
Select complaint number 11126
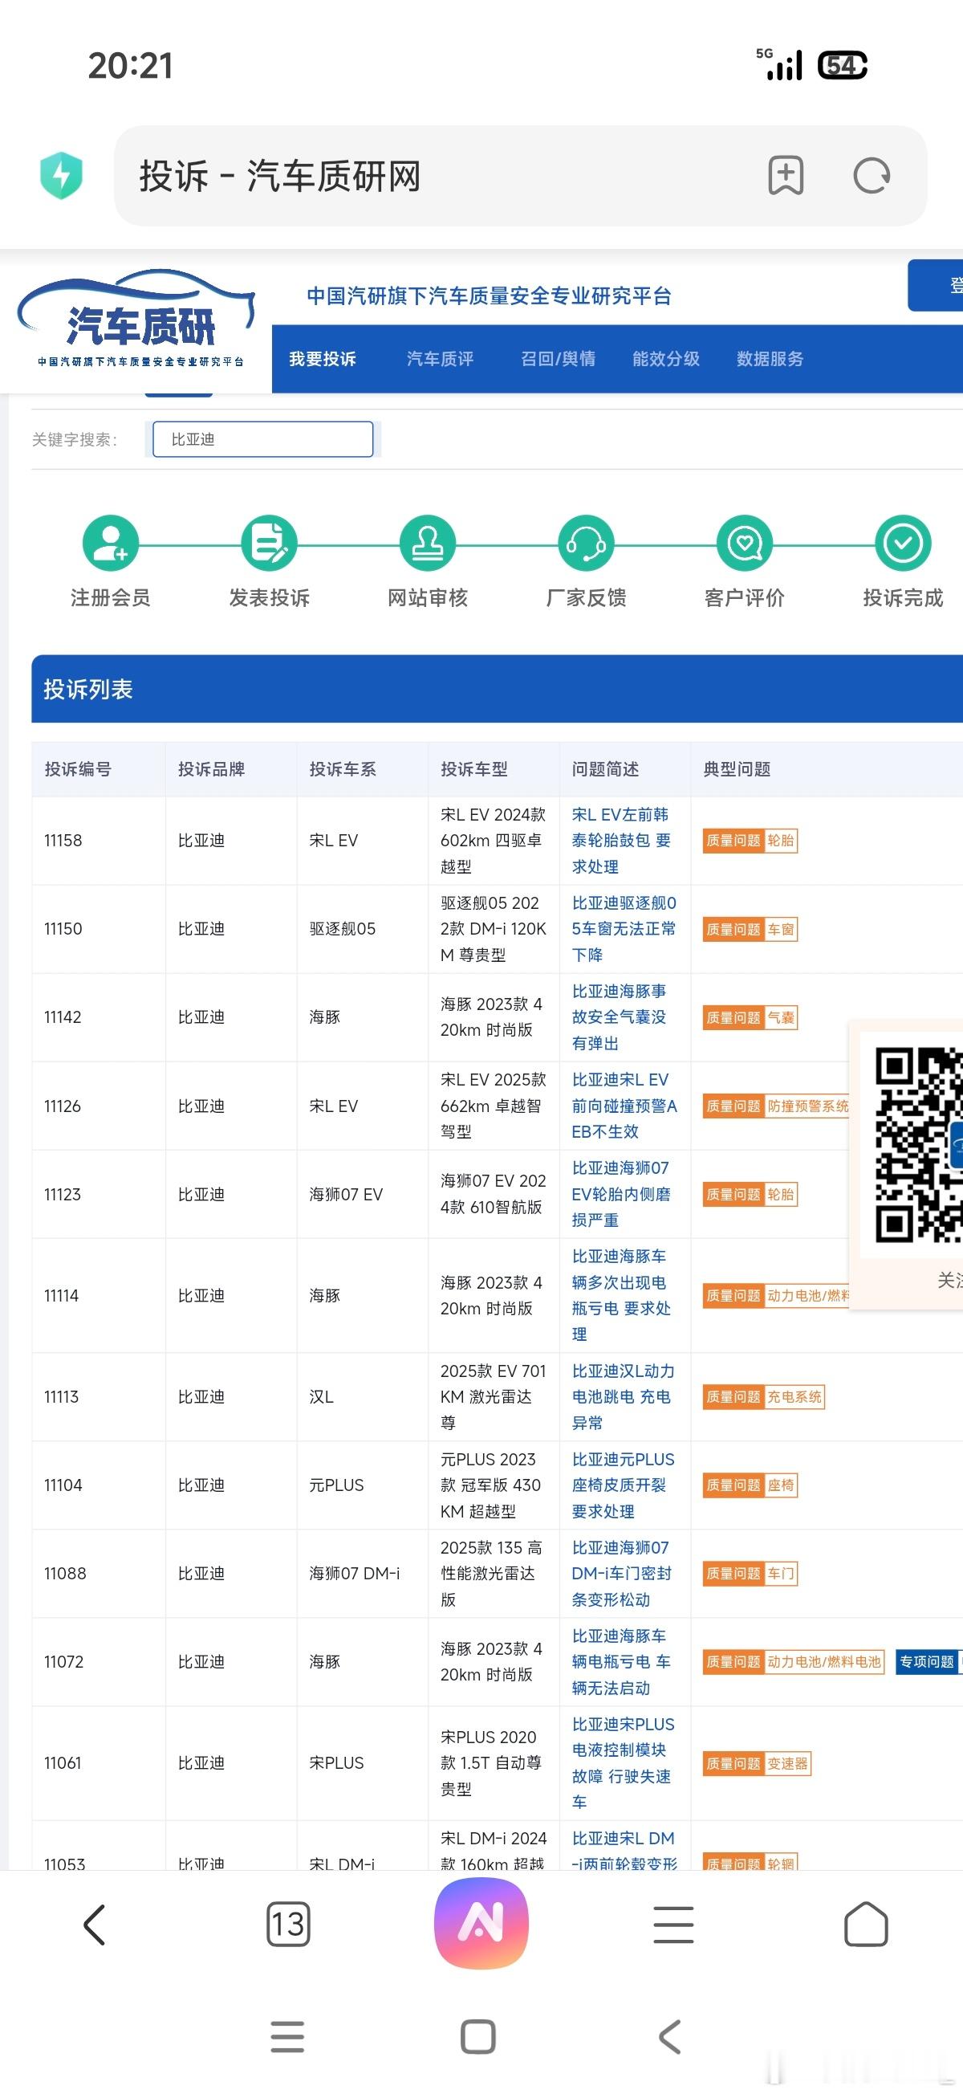[63, 1106]
